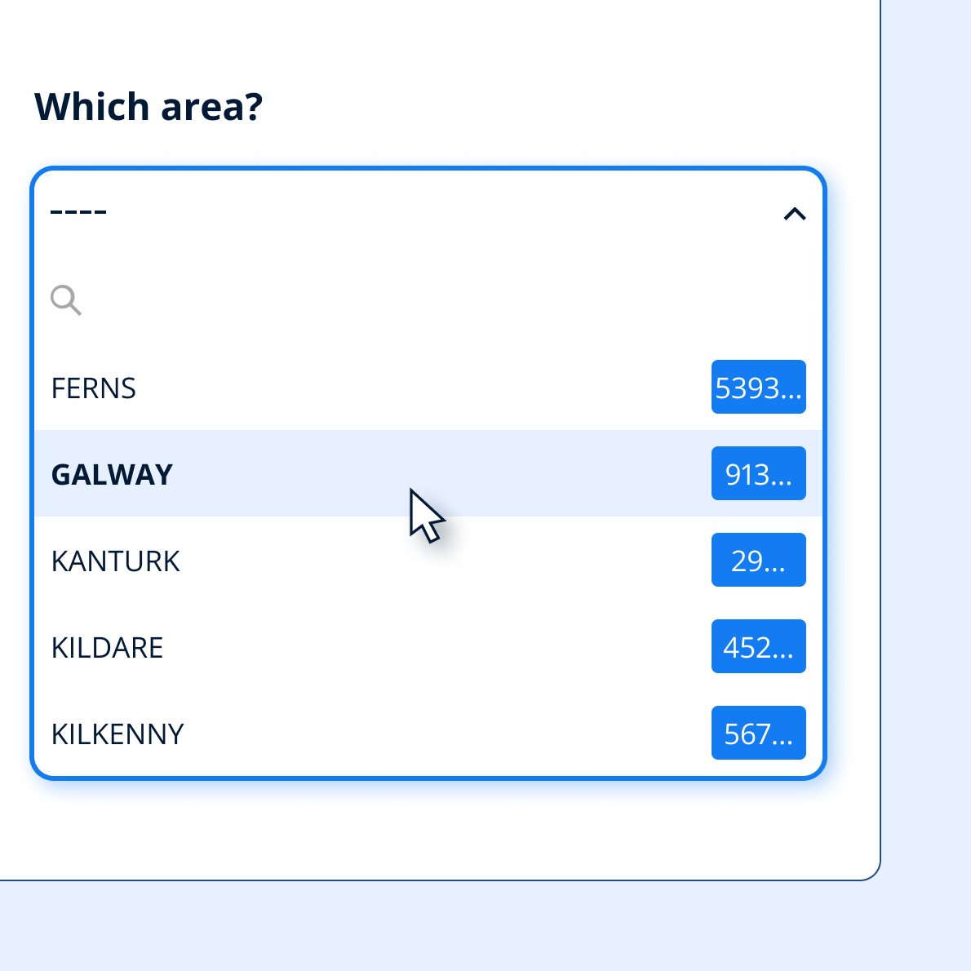Collapse the area dropdown with the chevron
The width and height of the screenshot is (971, 971).
(794, 214)
